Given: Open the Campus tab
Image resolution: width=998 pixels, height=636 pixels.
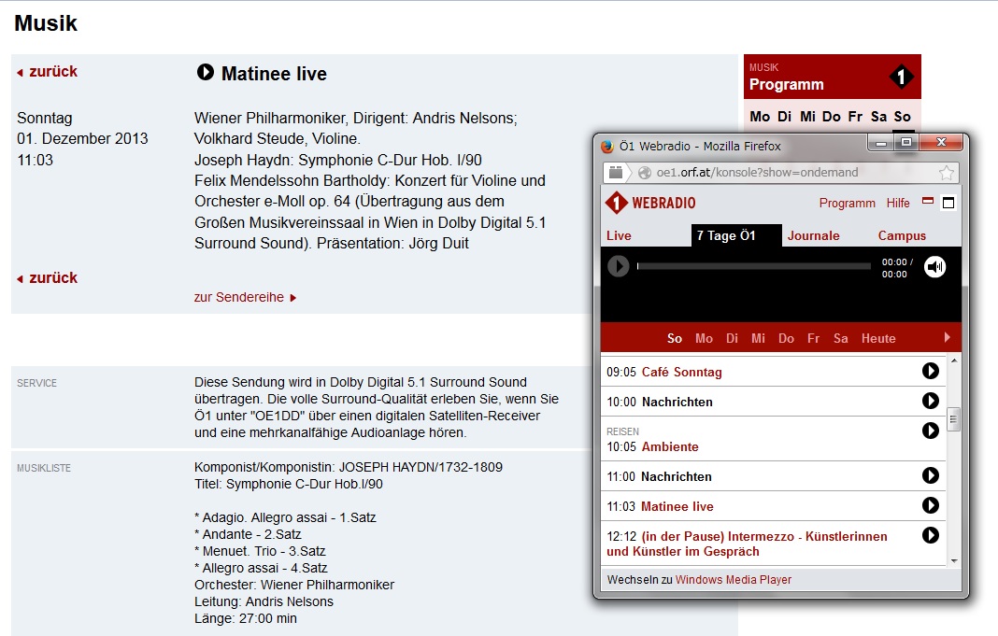Looking at the screenshot, I should click(x=902, y=236).
